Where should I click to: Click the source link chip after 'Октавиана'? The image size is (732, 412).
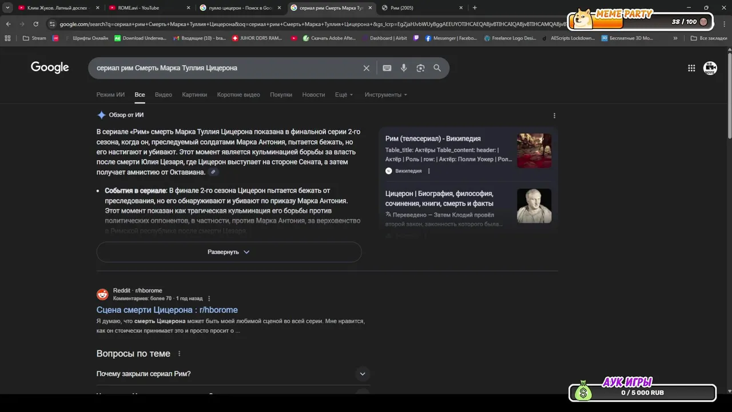point(213,172)
